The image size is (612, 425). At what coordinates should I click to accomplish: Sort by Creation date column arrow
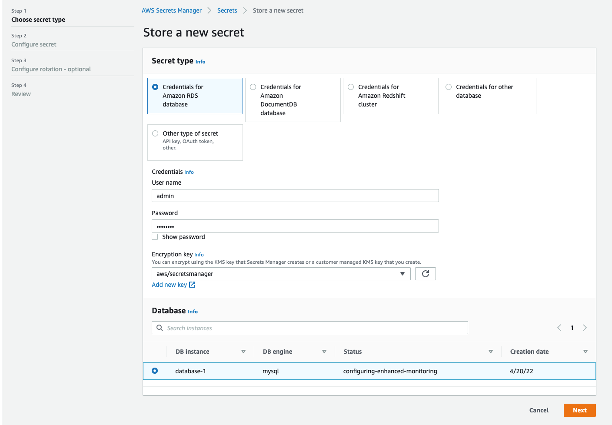tap(585, 352)
